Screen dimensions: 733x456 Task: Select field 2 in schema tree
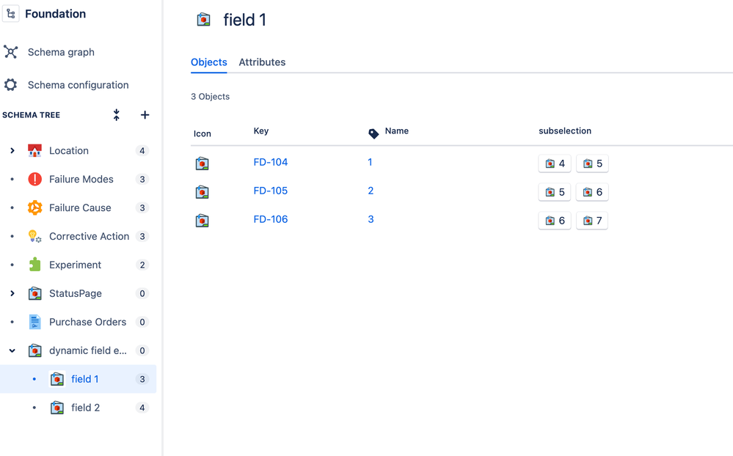[85, 408]
